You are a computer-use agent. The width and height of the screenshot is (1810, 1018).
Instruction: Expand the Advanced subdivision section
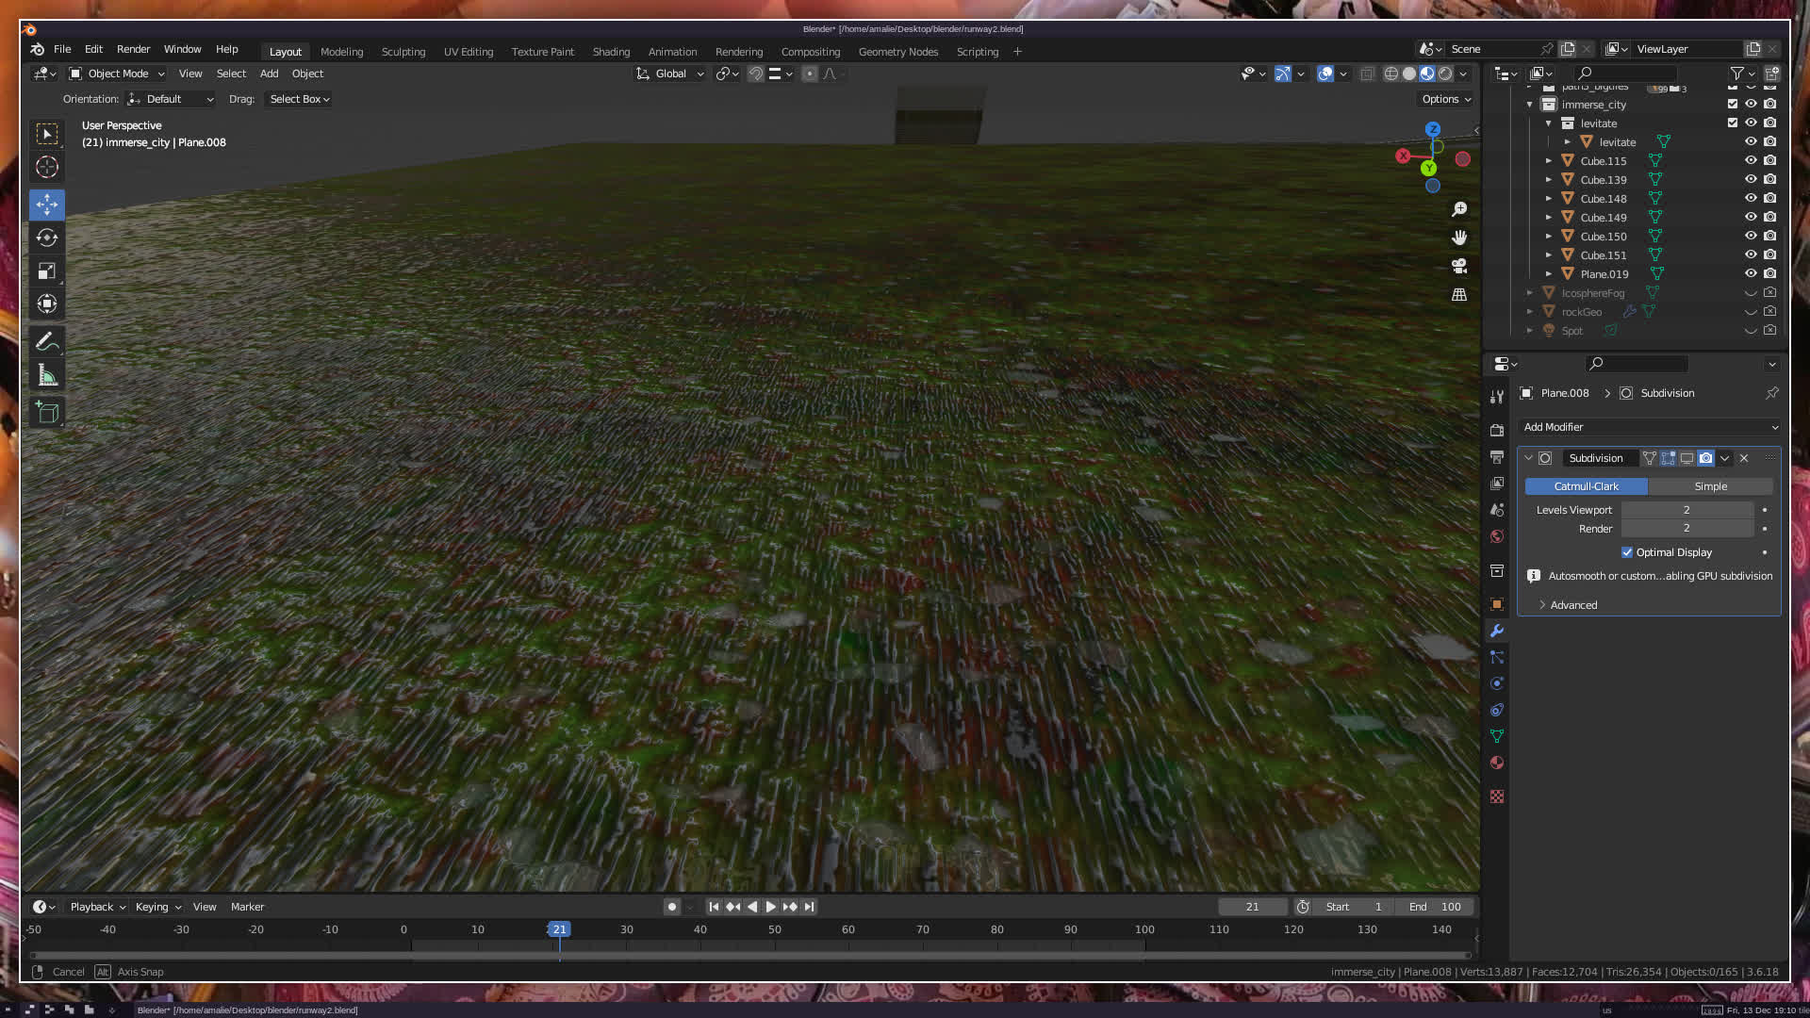pos(1573,605)
